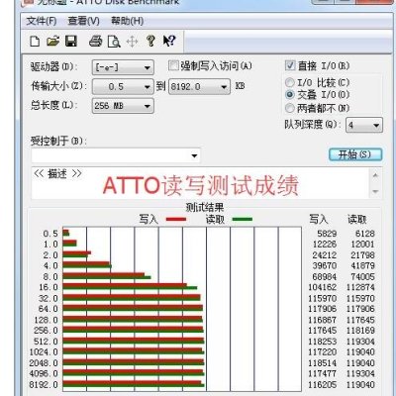Click the 1024.0 row label in chart

44,352
